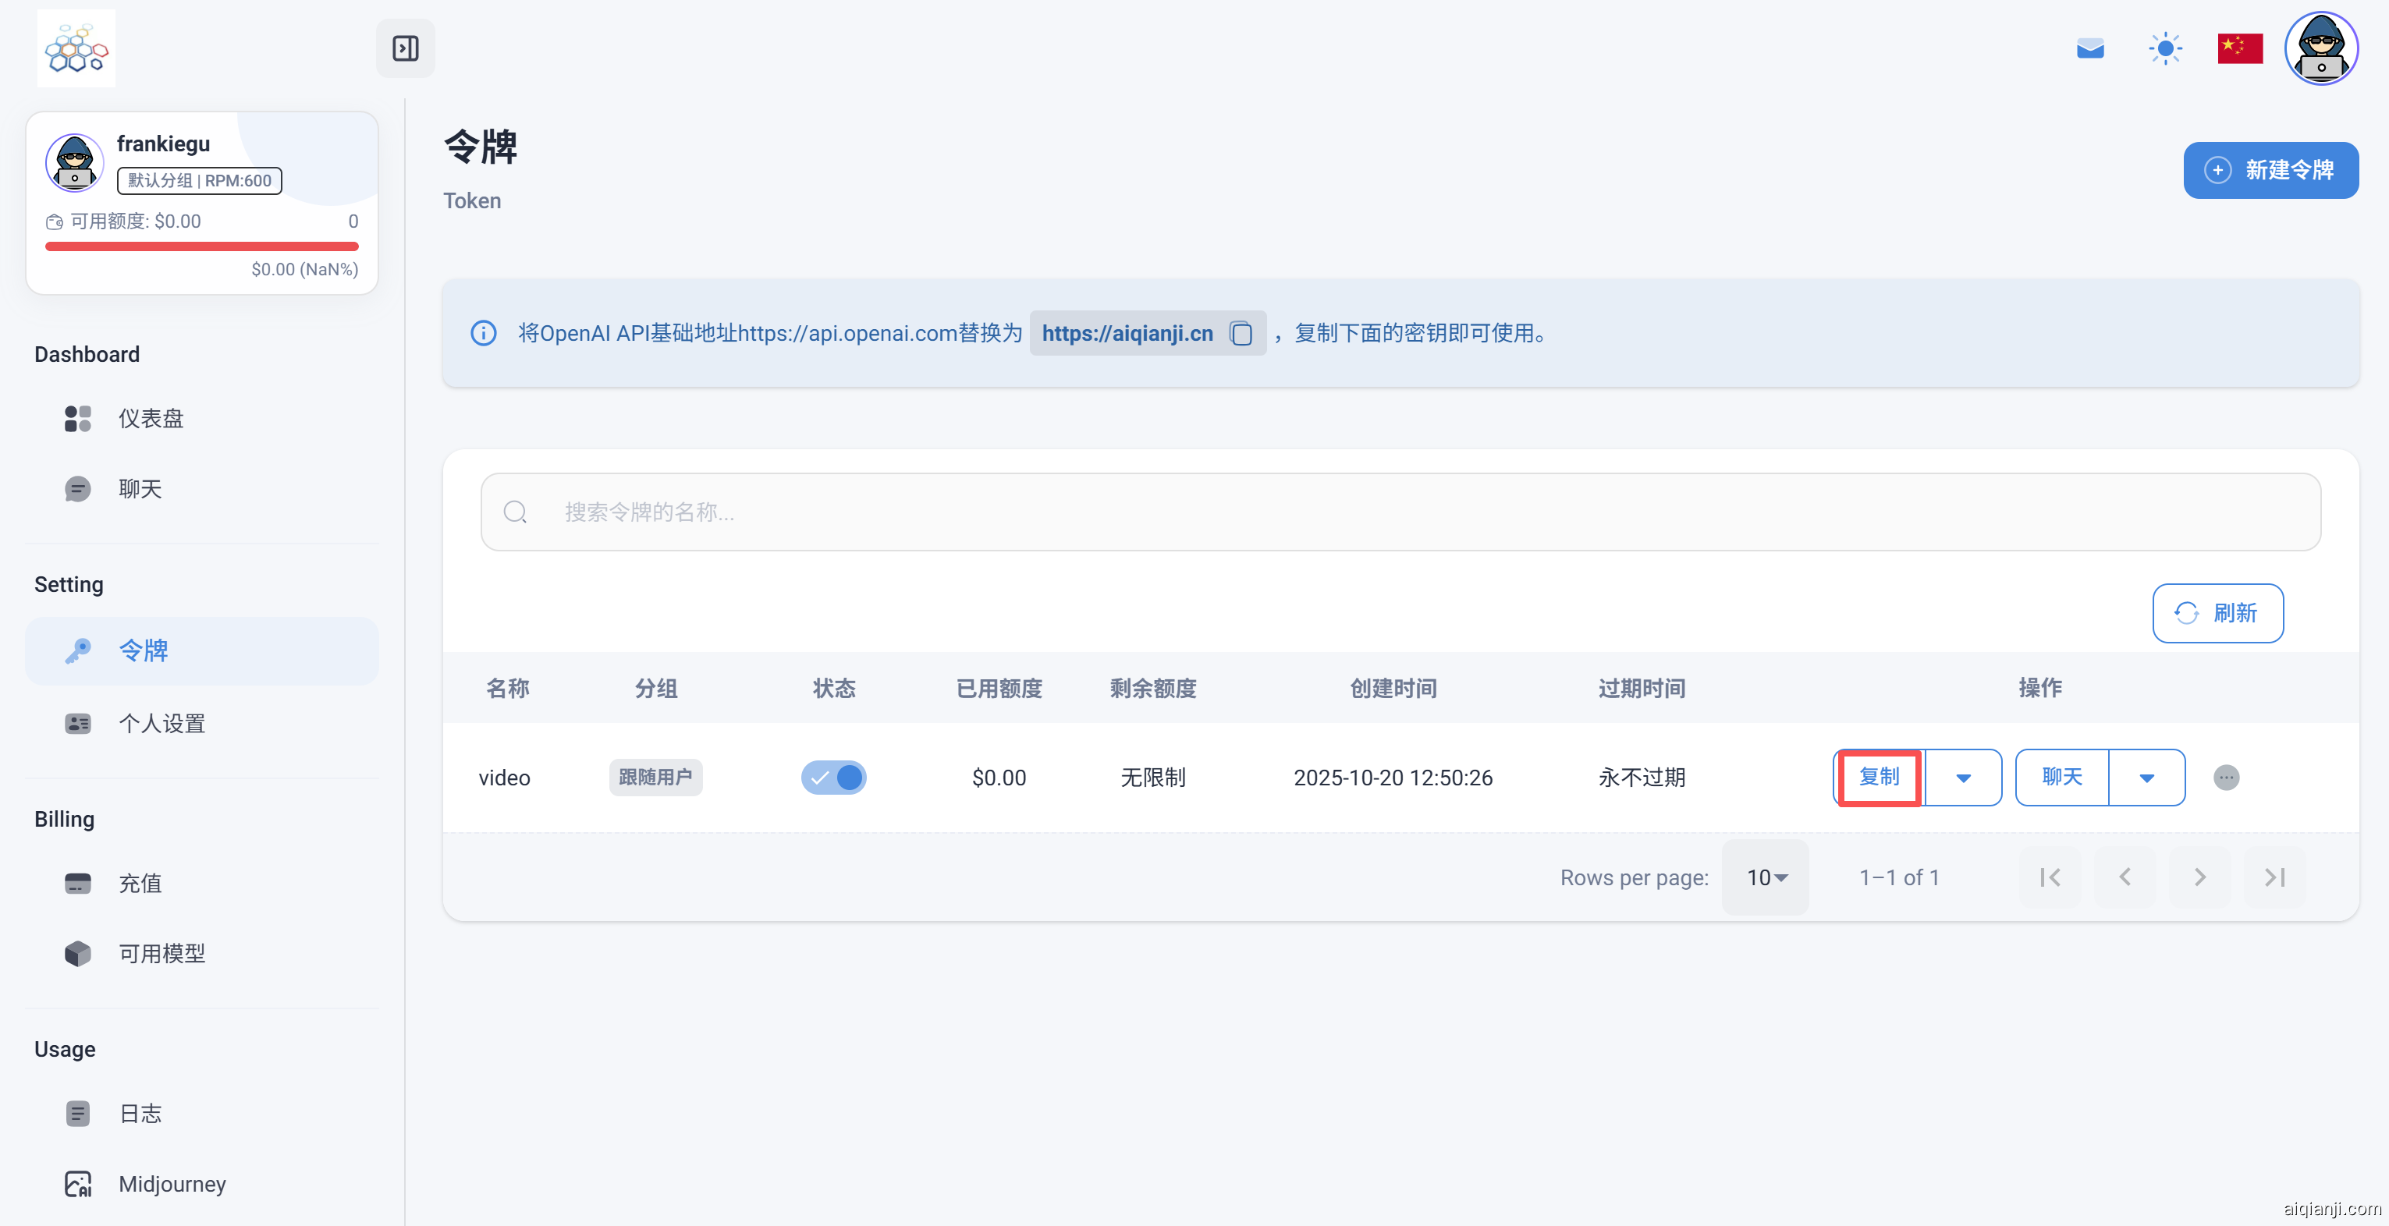The image size is (2389, 1226).
Task: Open the user avatar menu top right
Action: click(x=2320, y=48)
